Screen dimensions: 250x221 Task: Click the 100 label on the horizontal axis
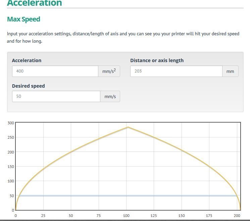pos(126,216)
